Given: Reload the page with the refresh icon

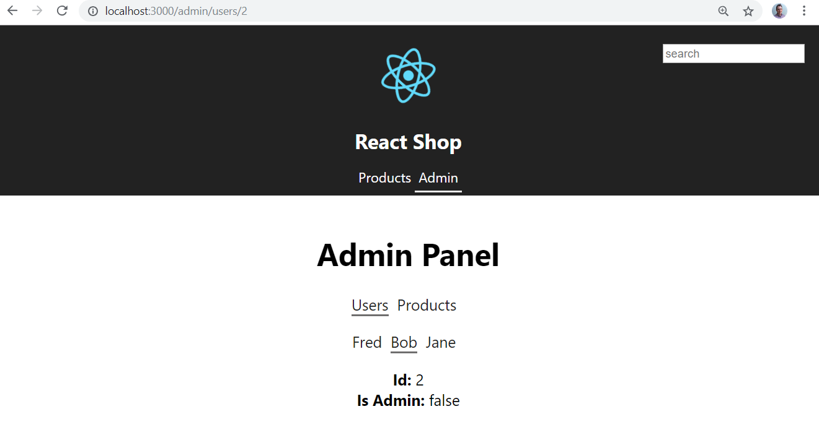Looking at the screenshot, I should point(61,11).
